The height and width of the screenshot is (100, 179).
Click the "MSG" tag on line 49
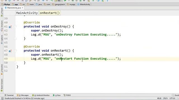pos(46,59)
